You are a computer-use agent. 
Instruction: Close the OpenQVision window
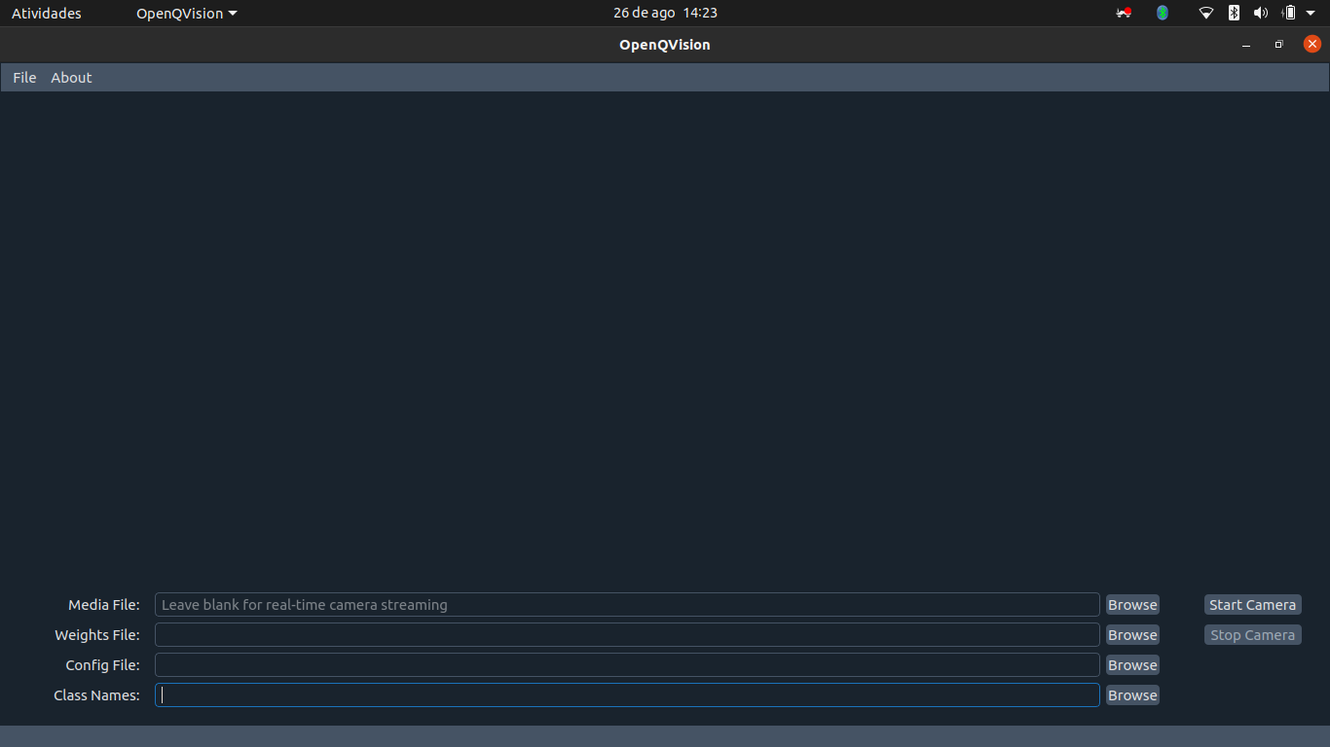tap(1312, 44)
